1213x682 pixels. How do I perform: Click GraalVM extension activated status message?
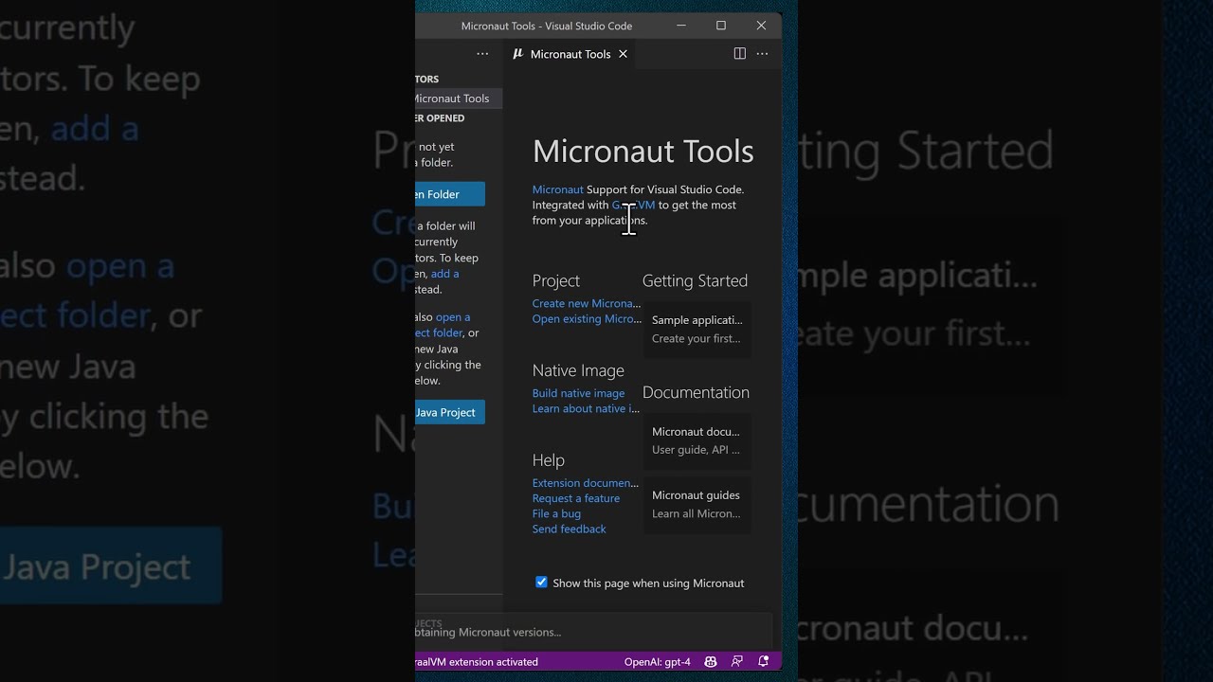478,662
